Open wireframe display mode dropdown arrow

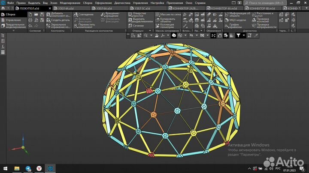tap(185, 36)
